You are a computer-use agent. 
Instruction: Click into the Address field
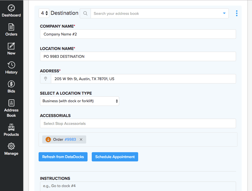tap(143, 79)
